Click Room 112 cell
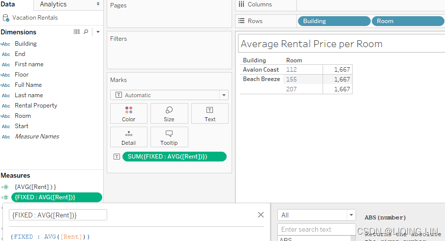The image size is (445, 241). coord(292,70)
